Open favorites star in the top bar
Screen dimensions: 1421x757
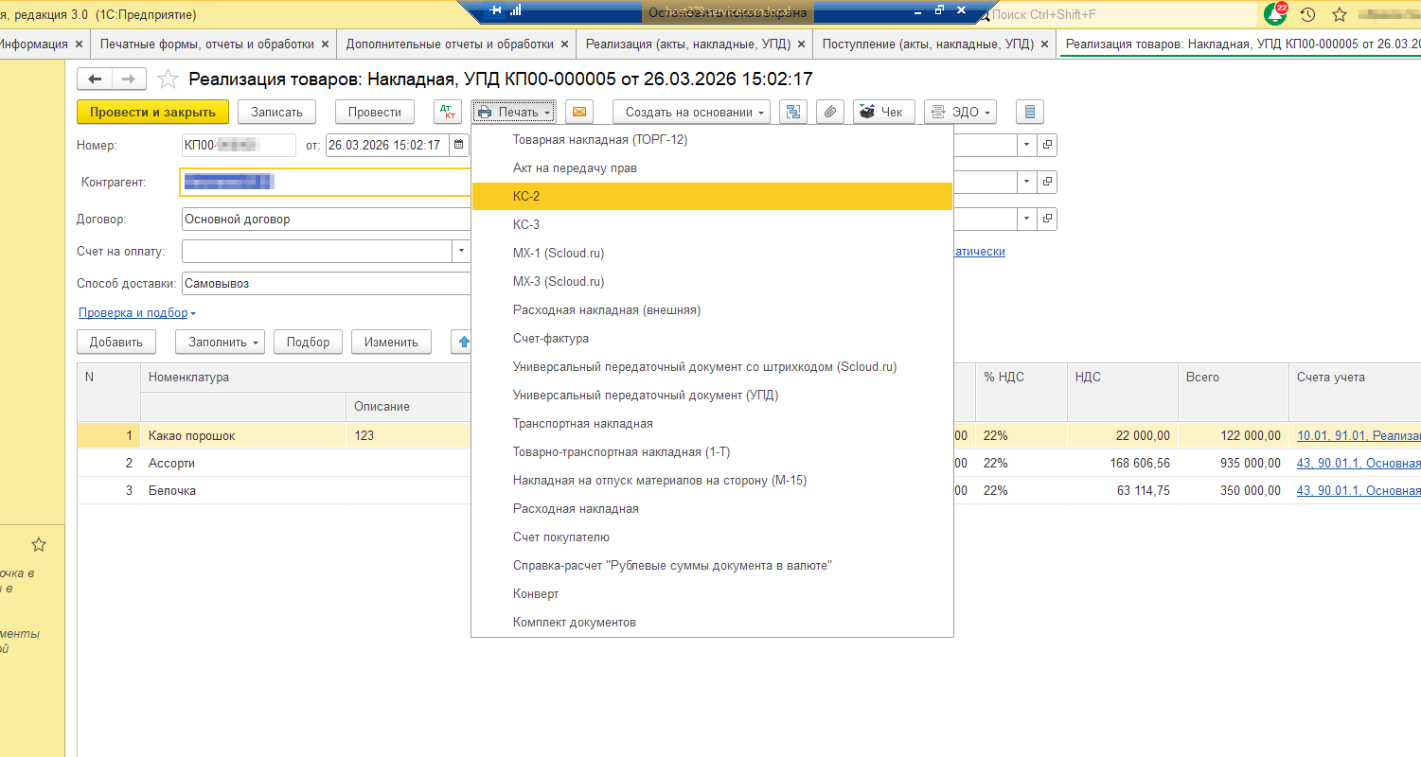[x=1340, y=14]
